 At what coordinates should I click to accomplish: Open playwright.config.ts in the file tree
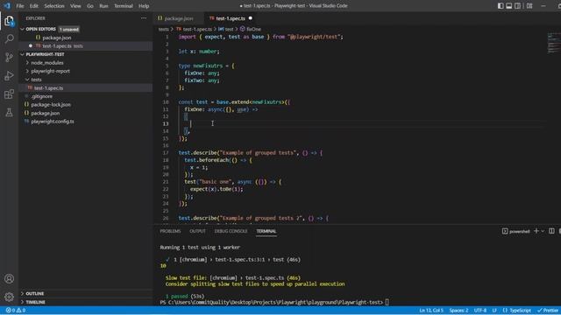tap(53, 122)
